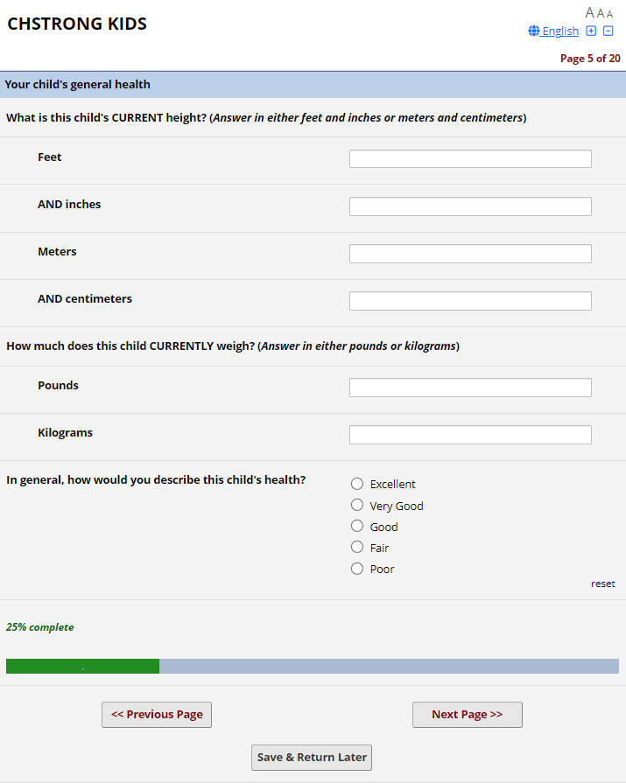The width and height of the screenshot is (626, 783).
Task: Focus the Feet height input field
Action: [470, 159]
